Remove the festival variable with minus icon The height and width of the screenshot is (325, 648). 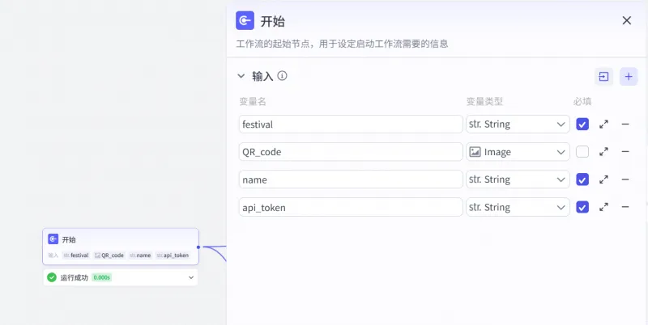[625, 125]
